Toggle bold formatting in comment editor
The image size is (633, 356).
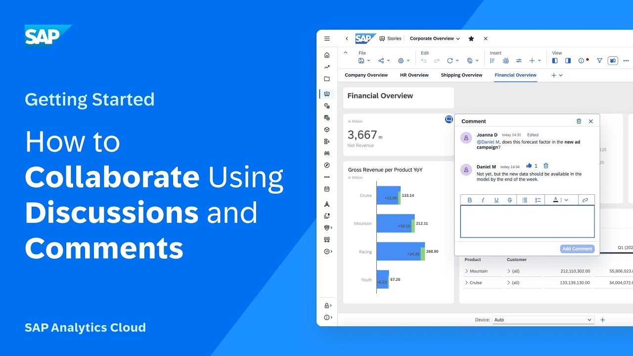470,200
